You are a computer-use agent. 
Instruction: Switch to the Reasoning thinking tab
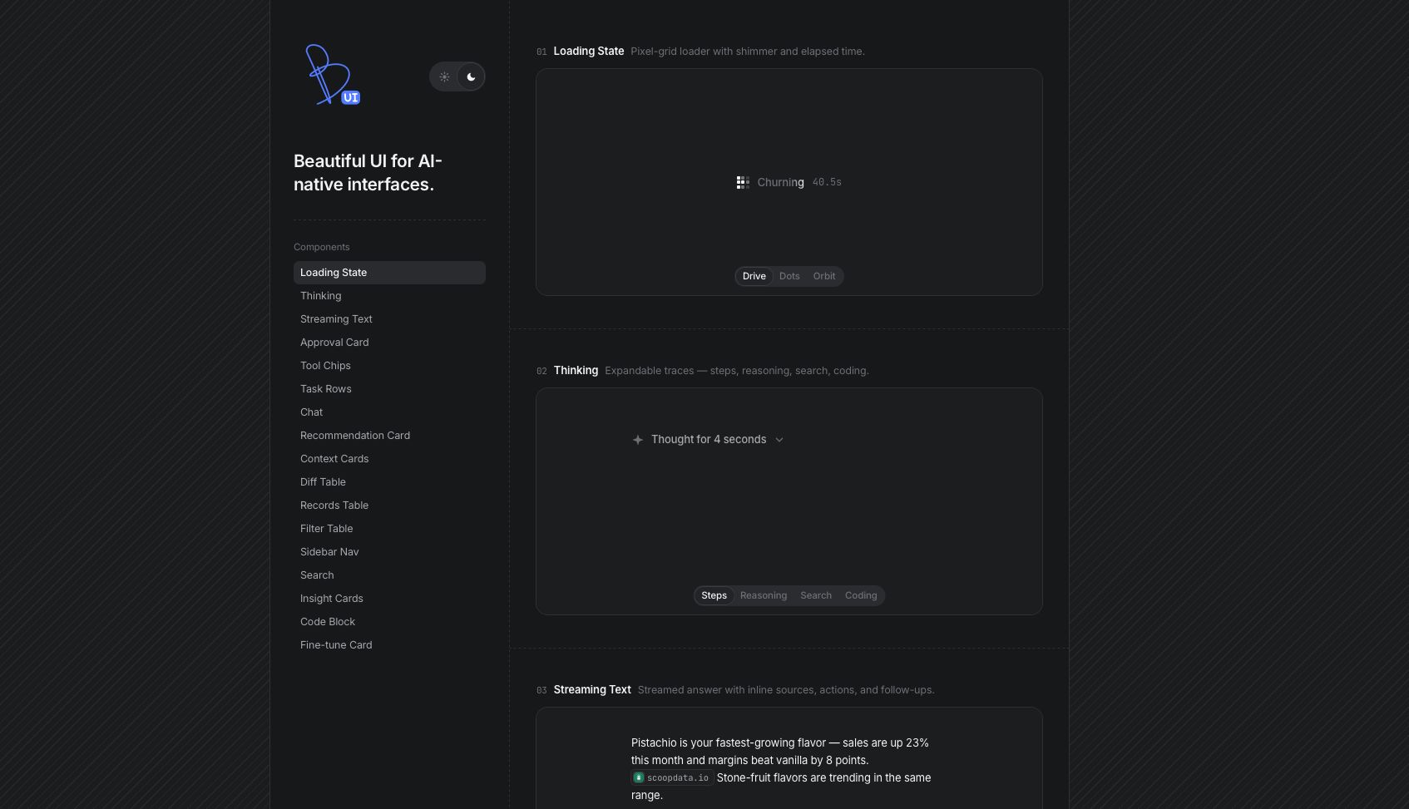(764, 595)
